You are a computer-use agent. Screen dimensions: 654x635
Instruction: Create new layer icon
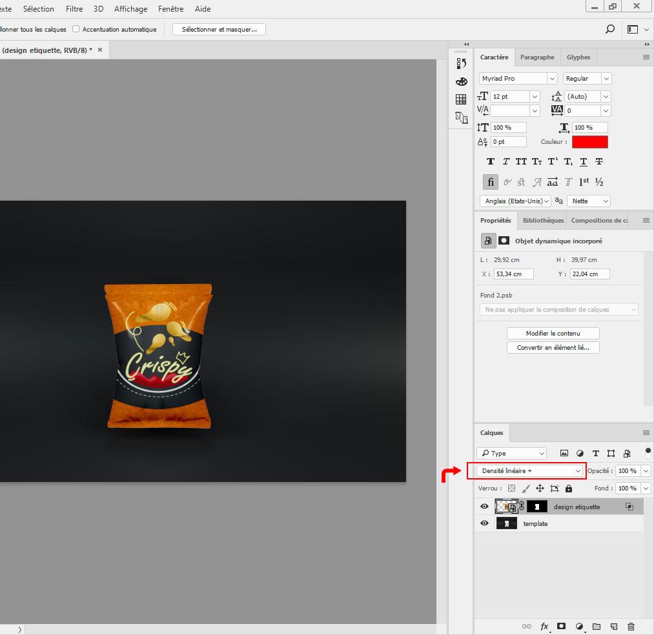click(613, 626)
